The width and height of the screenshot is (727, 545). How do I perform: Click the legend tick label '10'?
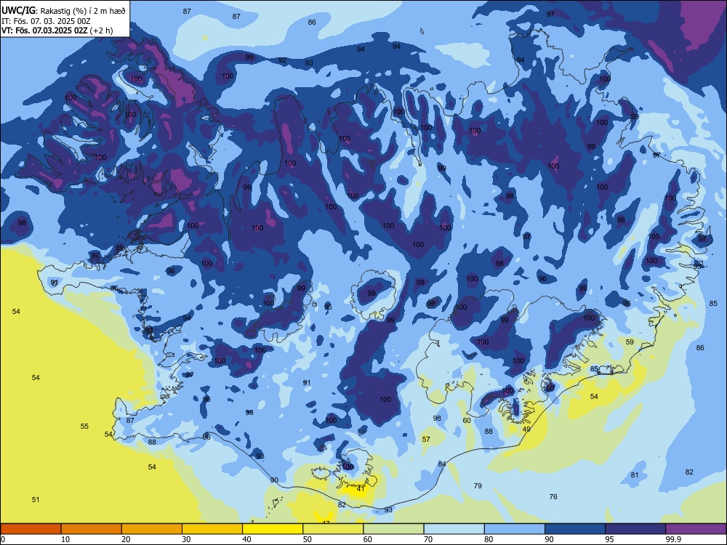[65, 539]
